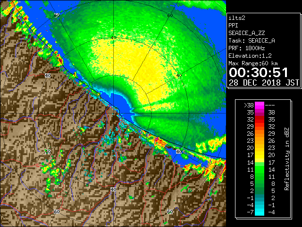Click the "Max Range:60 km" text
The width and height of the screenshot is (302, 227).
click(x=253, y=63)
